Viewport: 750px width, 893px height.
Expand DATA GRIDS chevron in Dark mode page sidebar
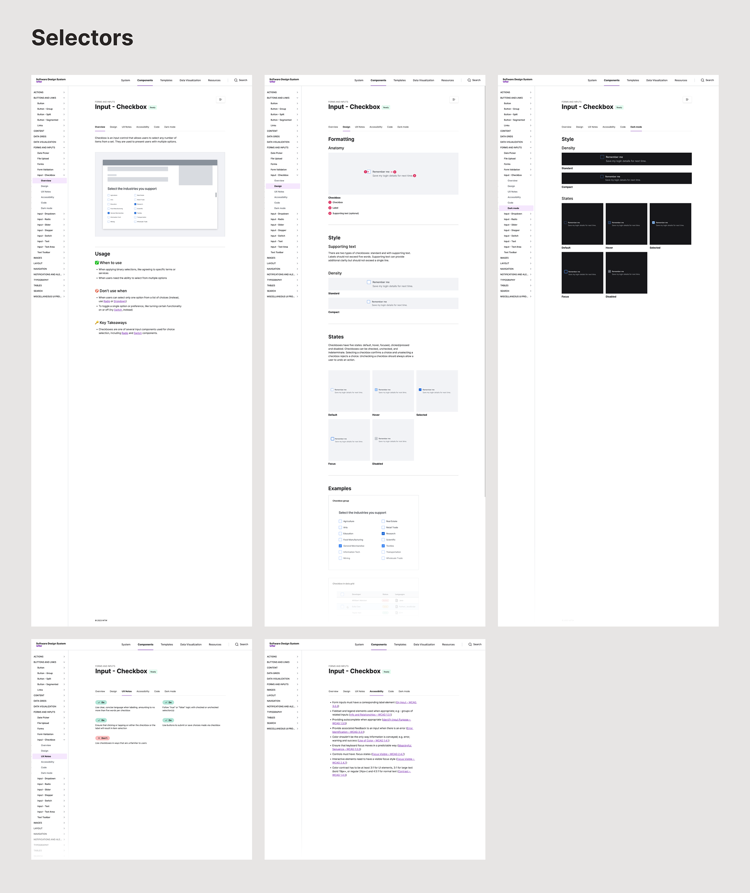point(530,137)
